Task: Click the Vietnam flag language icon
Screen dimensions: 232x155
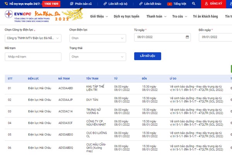Action: [170, 4]
